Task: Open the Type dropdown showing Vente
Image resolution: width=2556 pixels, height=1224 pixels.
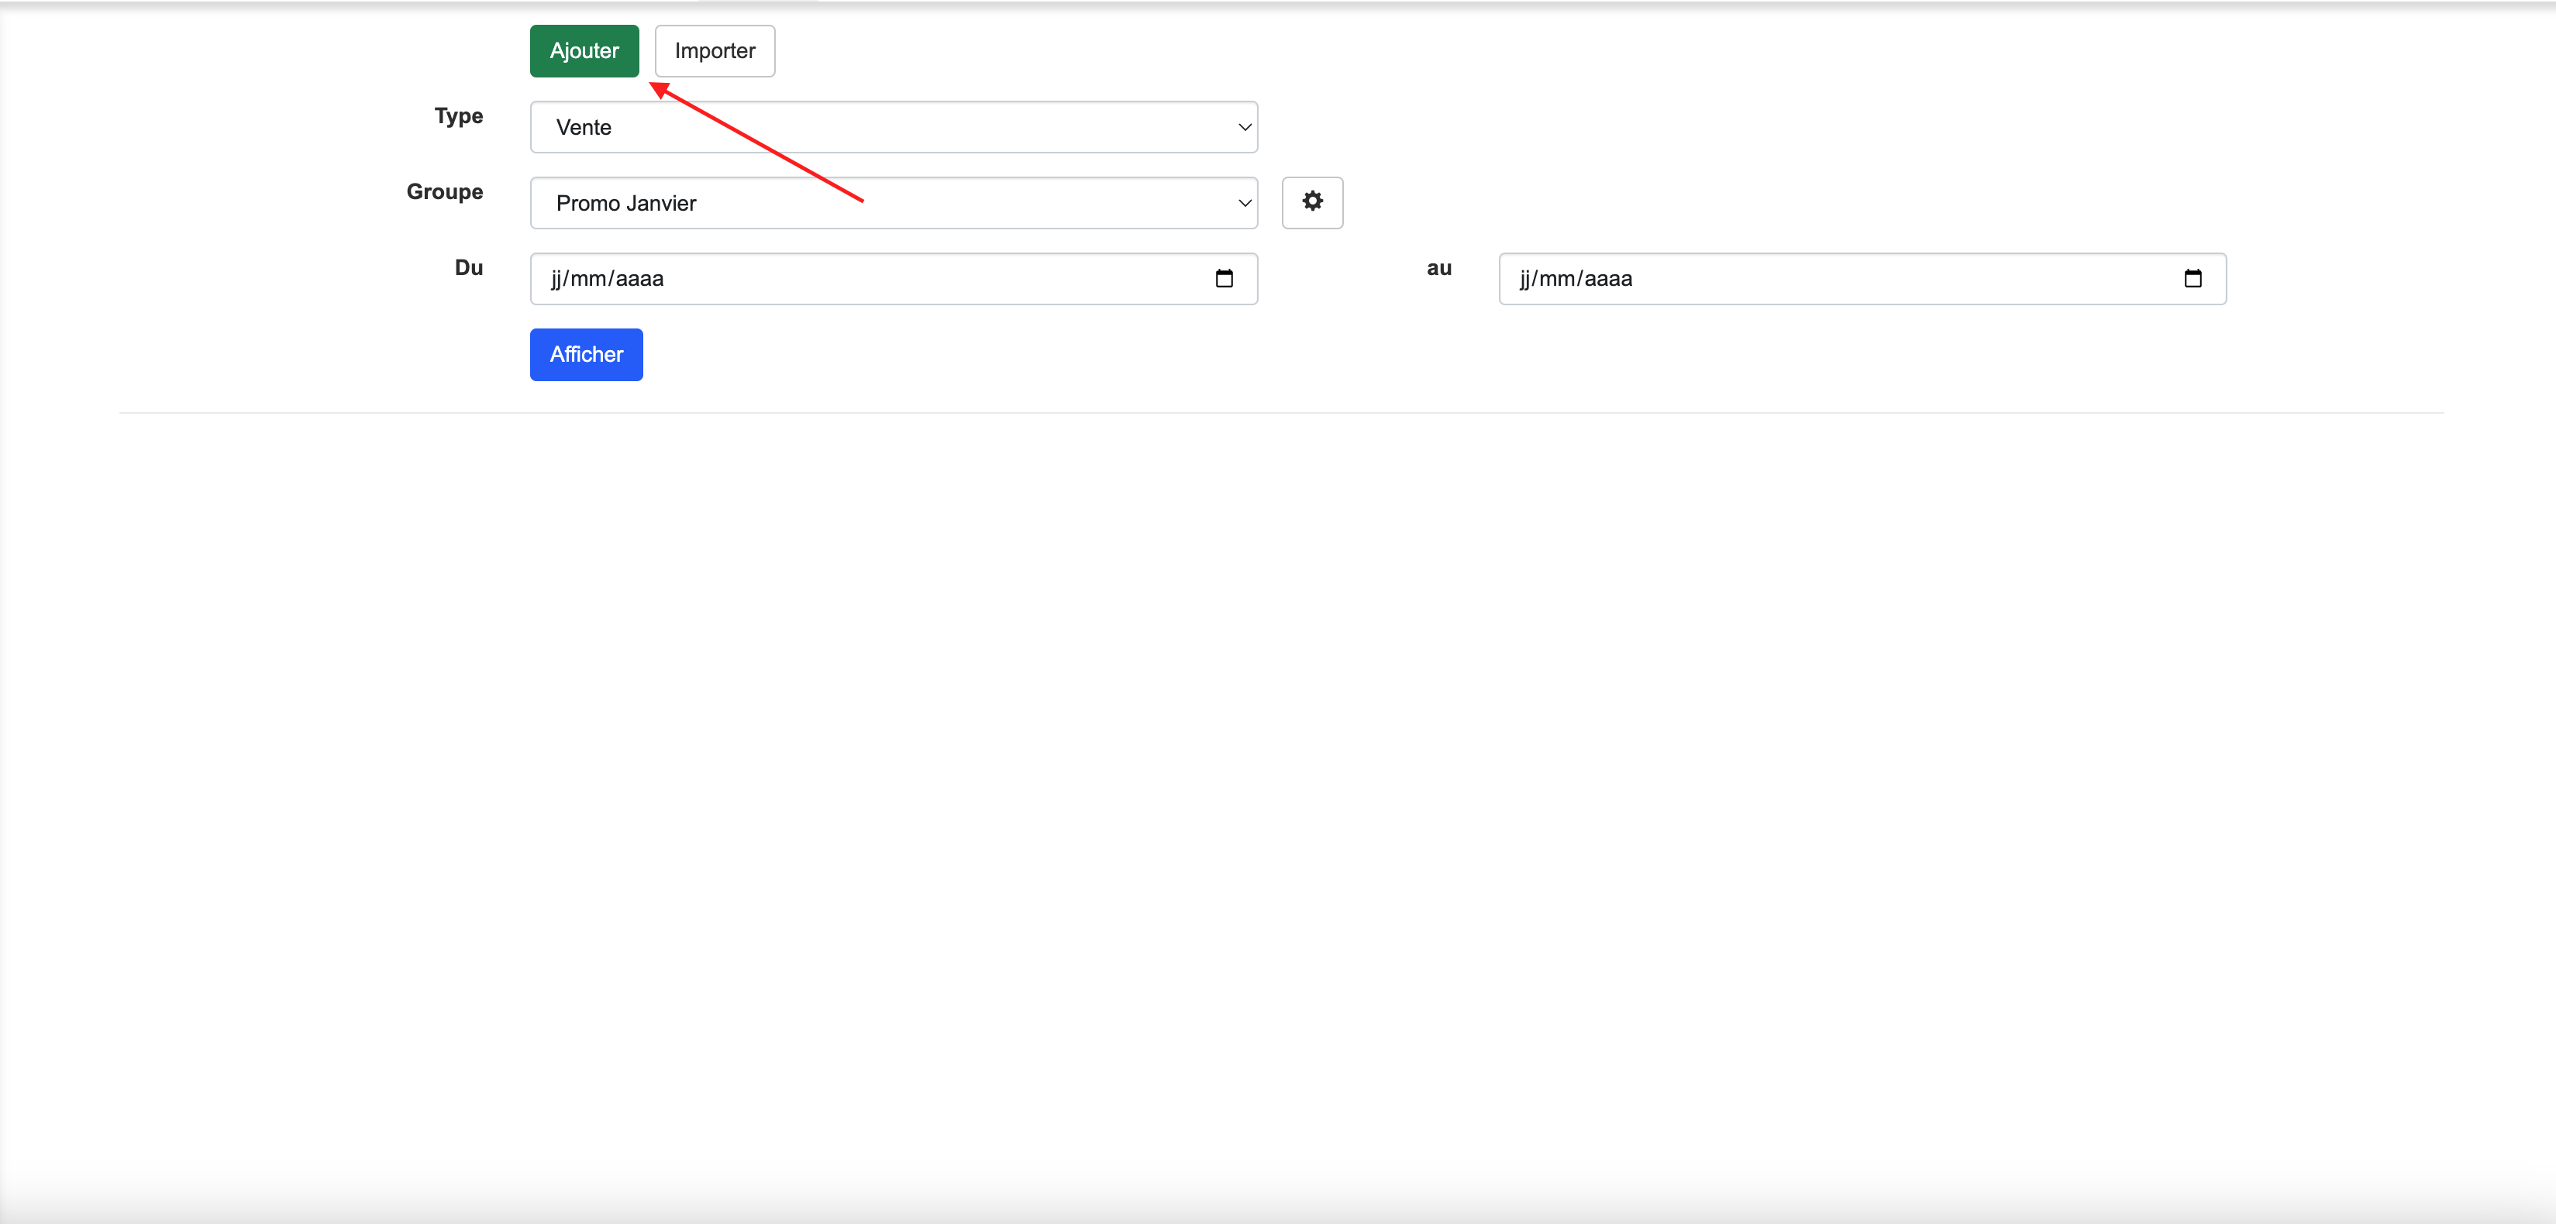Action: (894, 127)
